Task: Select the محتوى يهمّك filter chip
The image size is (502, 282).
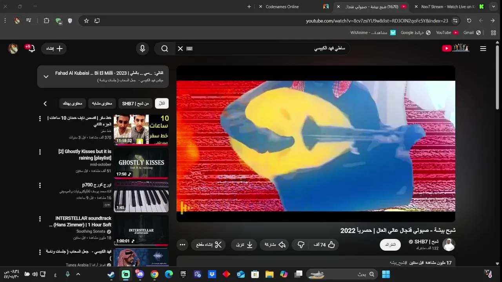Action: (x=73, y=103)
